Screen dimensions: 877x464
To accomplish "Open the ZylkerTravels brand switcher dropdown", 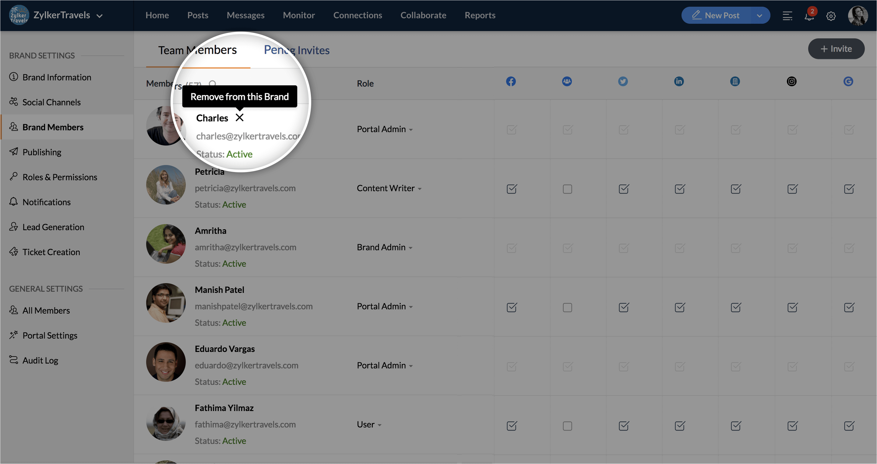I will pyautogui.click(x=100, y=16).
